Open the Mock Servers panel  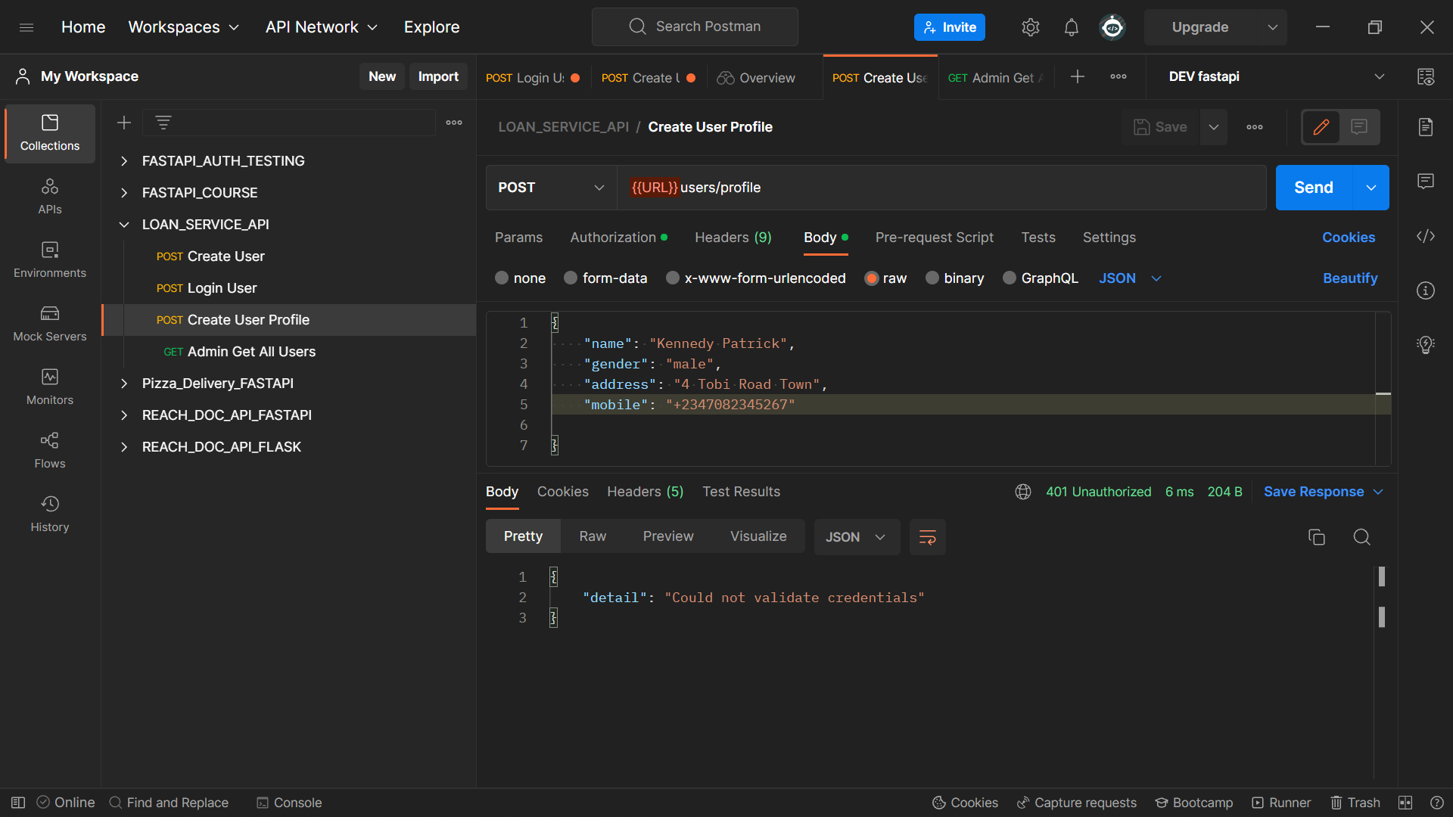click(49, 324)
